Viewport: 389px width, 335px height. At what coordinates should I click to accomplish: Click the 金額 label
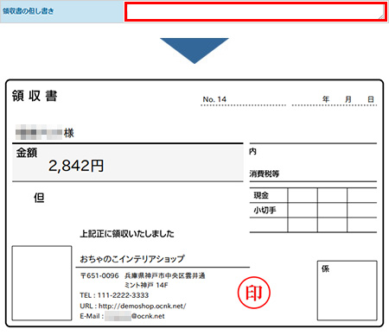pyautogui.click(x=27, y=153)
